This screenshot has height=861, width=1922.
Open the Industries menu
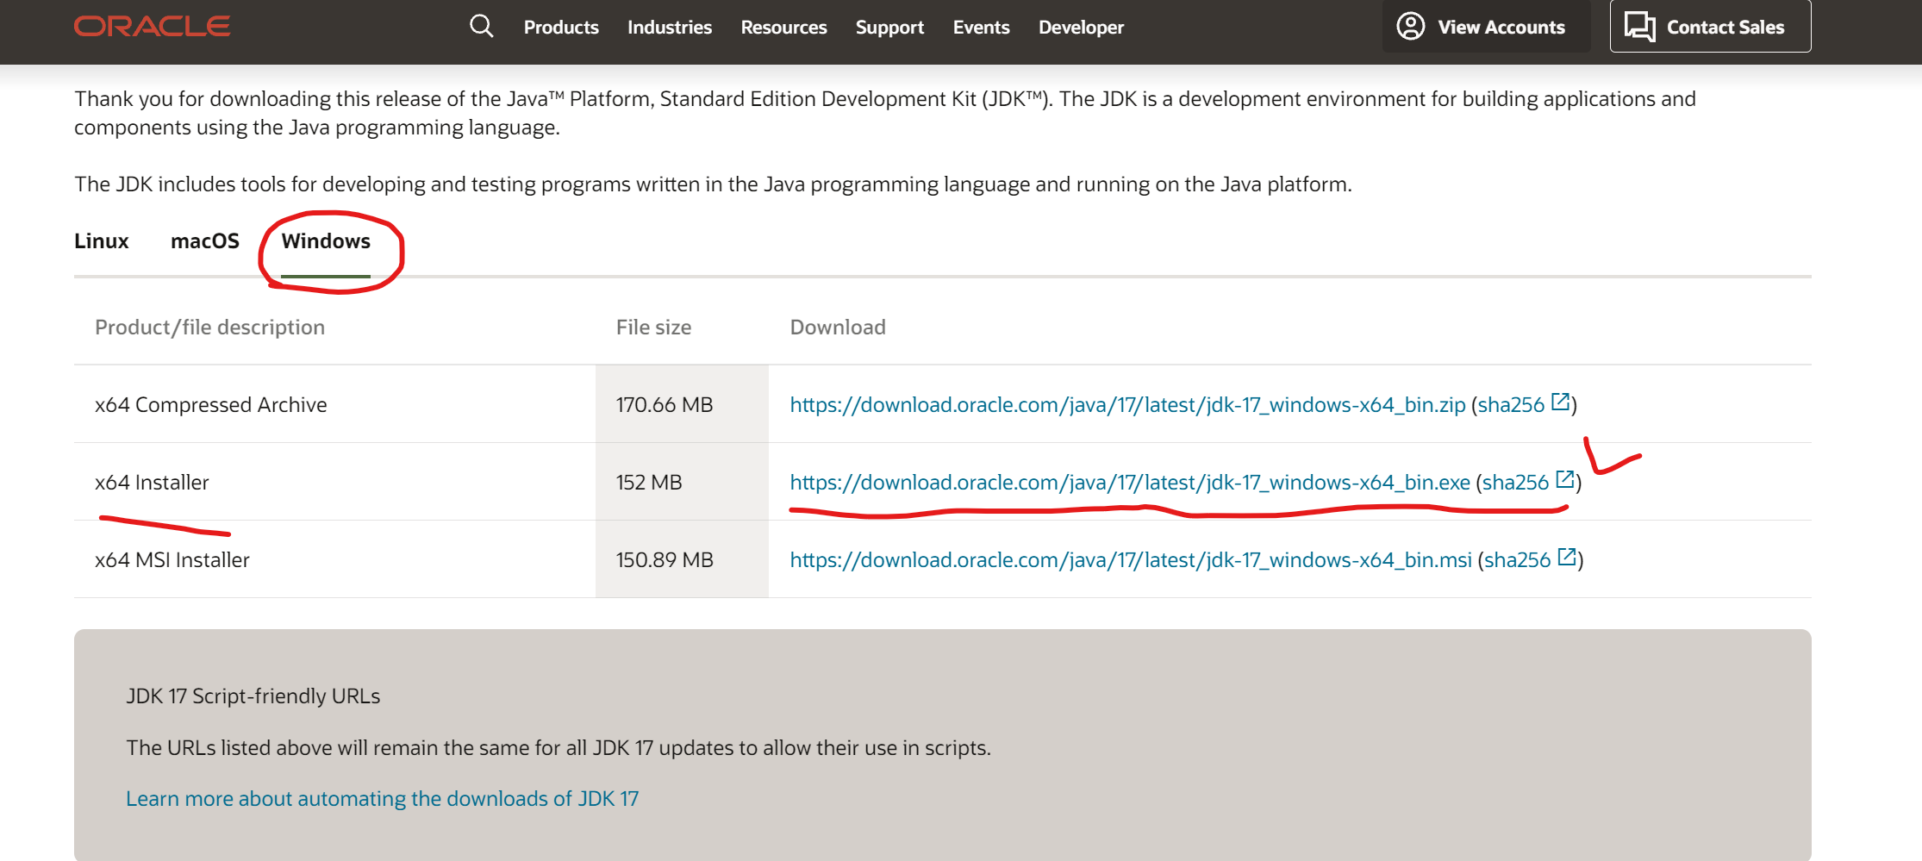pos(670,28)
